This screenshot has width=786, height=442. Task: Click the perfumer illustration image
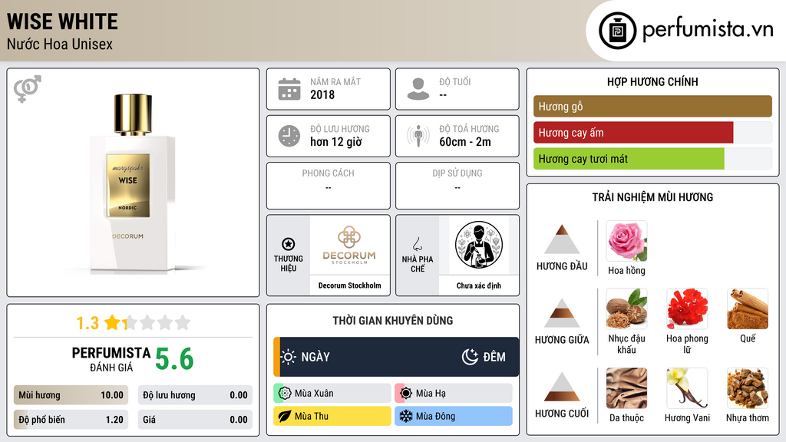(479, 245)
